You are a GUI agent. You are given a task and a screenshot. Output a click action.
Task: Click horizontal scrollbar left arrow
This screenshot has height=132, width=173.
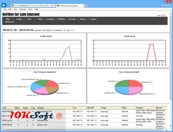(x=4, y=130)
